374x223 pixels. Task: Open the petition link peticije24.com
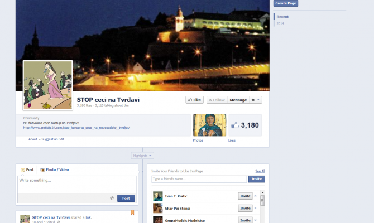tap(76, 128)
